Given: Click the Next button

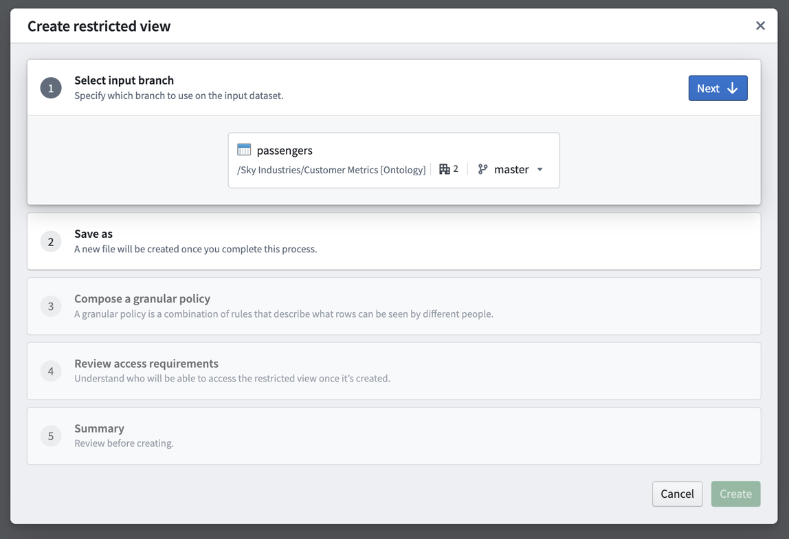Looking at the screenshot, I should point(718,88).
